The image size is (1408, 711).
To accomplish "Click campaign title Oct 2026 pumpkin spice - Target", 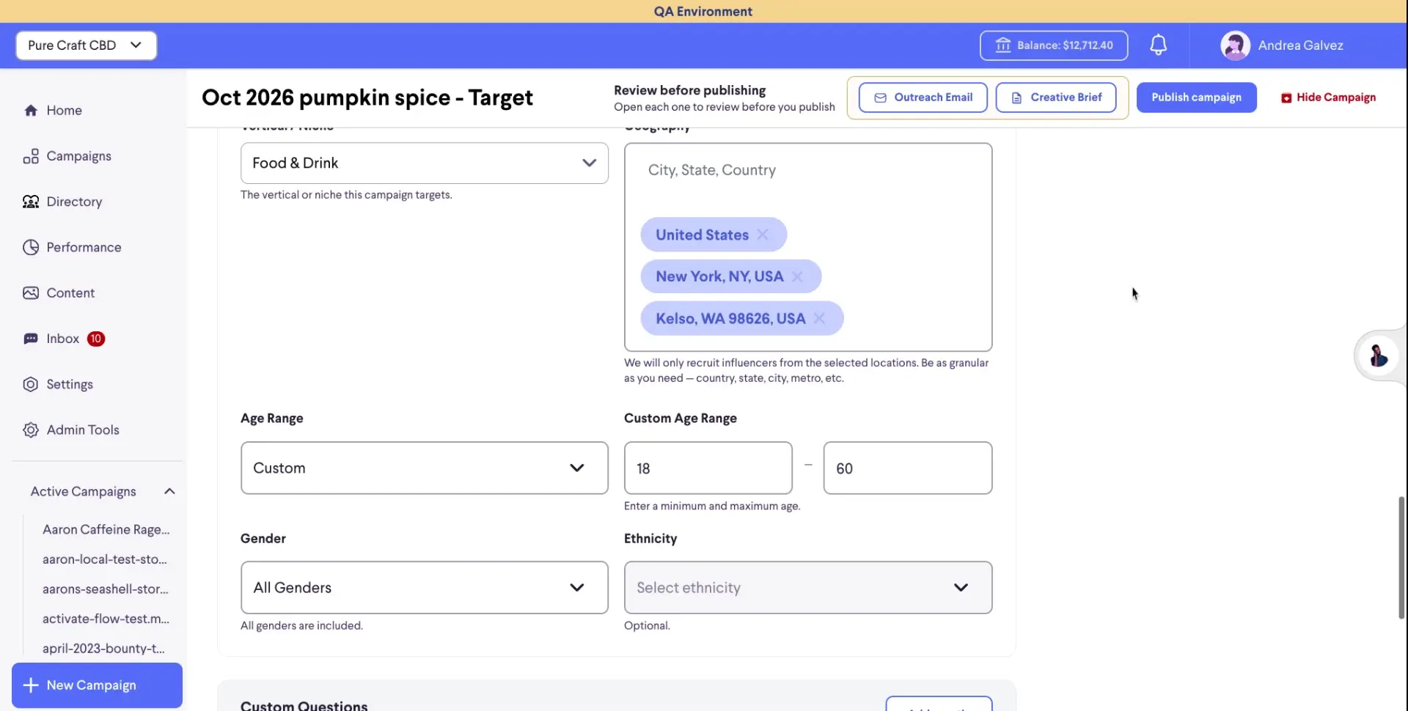I will click(x=367, y=97).
